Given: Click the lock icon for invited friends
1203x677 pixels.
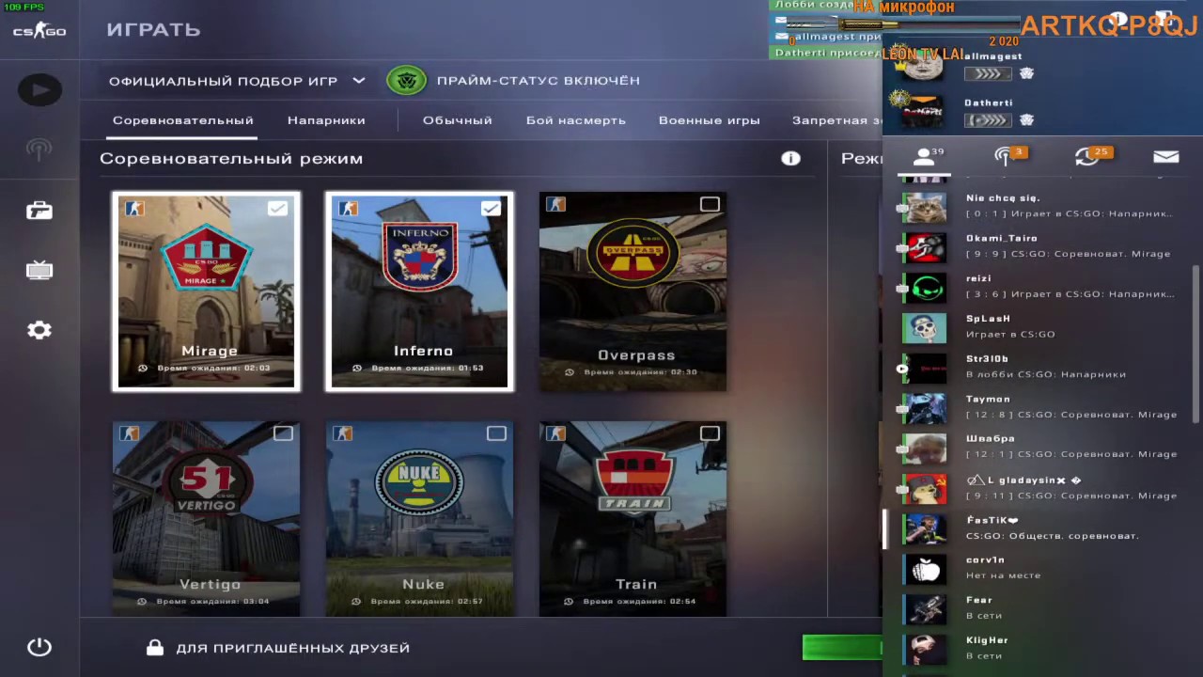Looking at the screenshot, I should pyautogui.click(x=155, y=648).
